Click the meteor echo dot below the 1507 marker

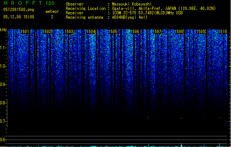coord(148,118)
